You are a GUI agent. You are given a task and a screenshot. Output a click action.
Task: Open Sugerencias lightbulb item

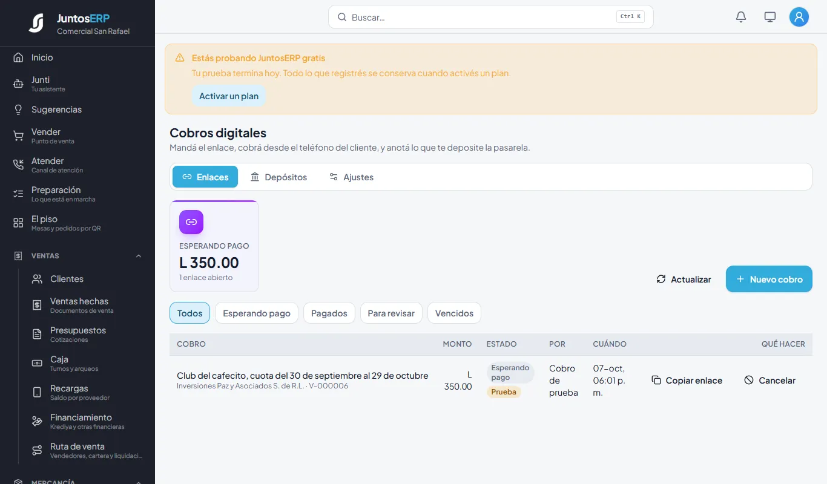click(77, 110)
